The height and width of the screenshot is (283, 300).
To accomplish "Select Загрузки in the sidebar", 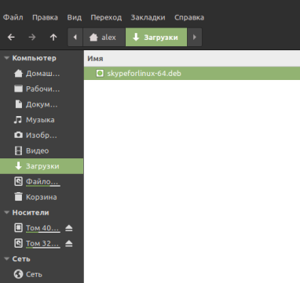I will tap(42, 166).
